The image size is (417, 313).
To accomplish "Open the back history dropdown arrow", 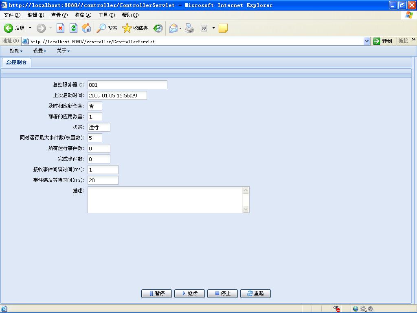I will (30, 28).
